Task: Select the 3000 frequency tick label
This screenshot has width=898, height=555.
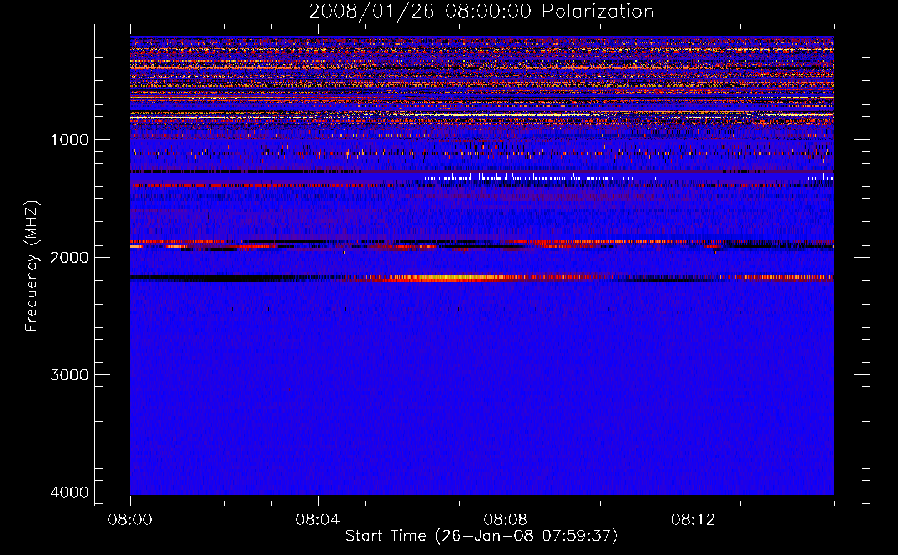Action: point(70,375)
